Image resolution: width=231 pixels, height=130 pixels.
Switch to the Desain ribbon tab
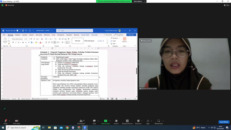[x=31, y=35]
